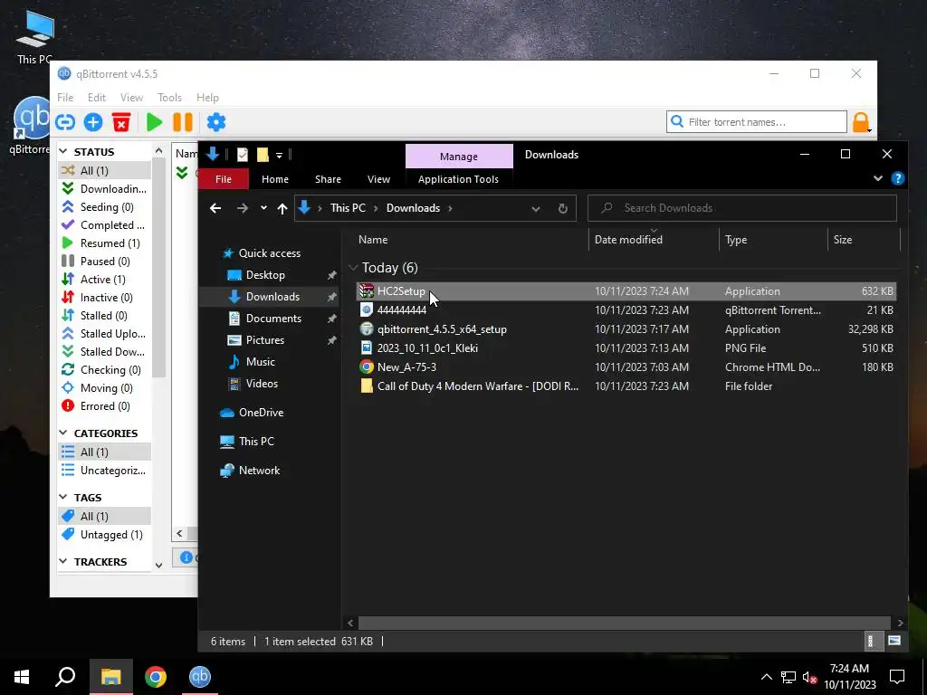Select Errored (0) status filter

[105, 406]
